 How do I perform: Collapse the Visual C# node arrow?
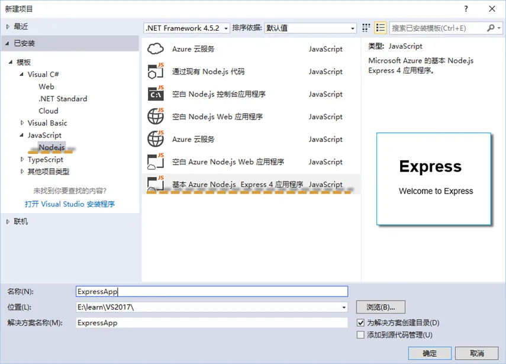pyautogui.click(x=22, y=74)
